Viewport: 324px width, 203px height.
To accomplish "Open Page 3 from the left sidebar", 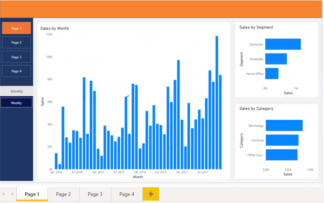I will click(16, 57).
